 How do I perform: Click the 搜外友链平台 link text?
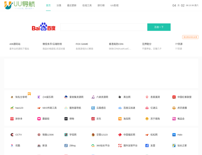coord(131,145)
